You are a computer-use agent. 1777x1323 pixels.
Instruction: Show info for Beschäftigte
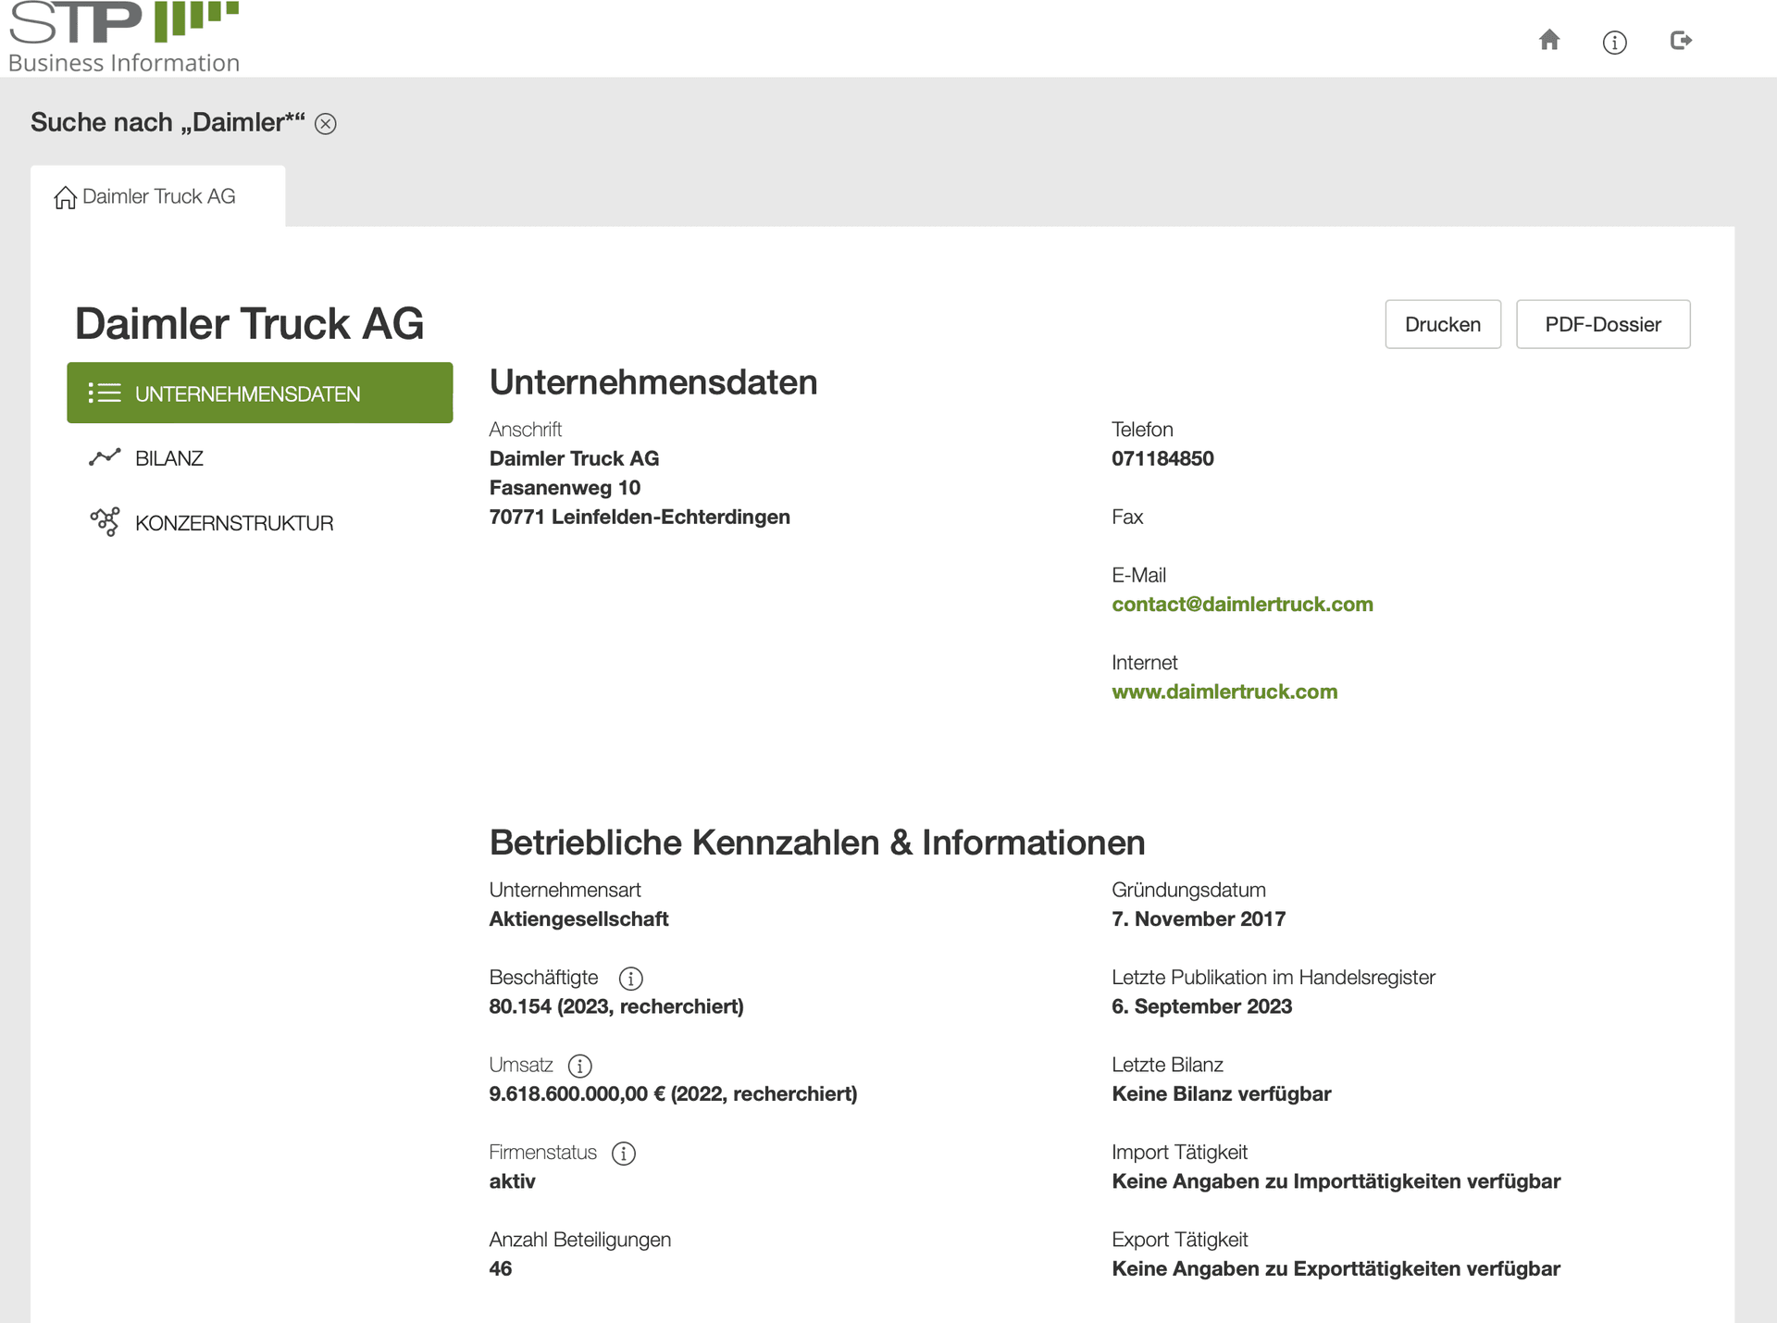pos(631,979)
